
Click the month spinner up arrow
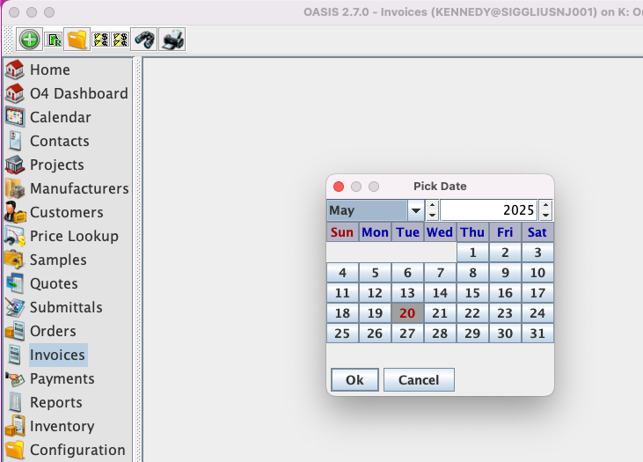432,205
